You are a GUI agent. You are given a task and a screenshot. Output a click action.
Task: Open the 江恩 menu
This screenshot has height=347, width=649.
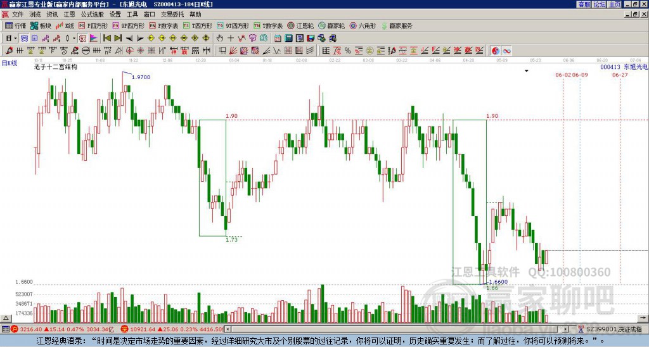coord(69,15)
